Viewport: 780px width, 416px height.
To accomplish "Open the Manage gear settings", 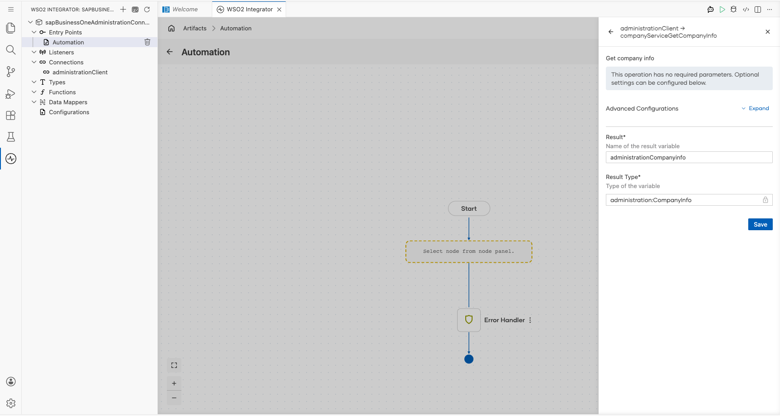I will (11, 403).
